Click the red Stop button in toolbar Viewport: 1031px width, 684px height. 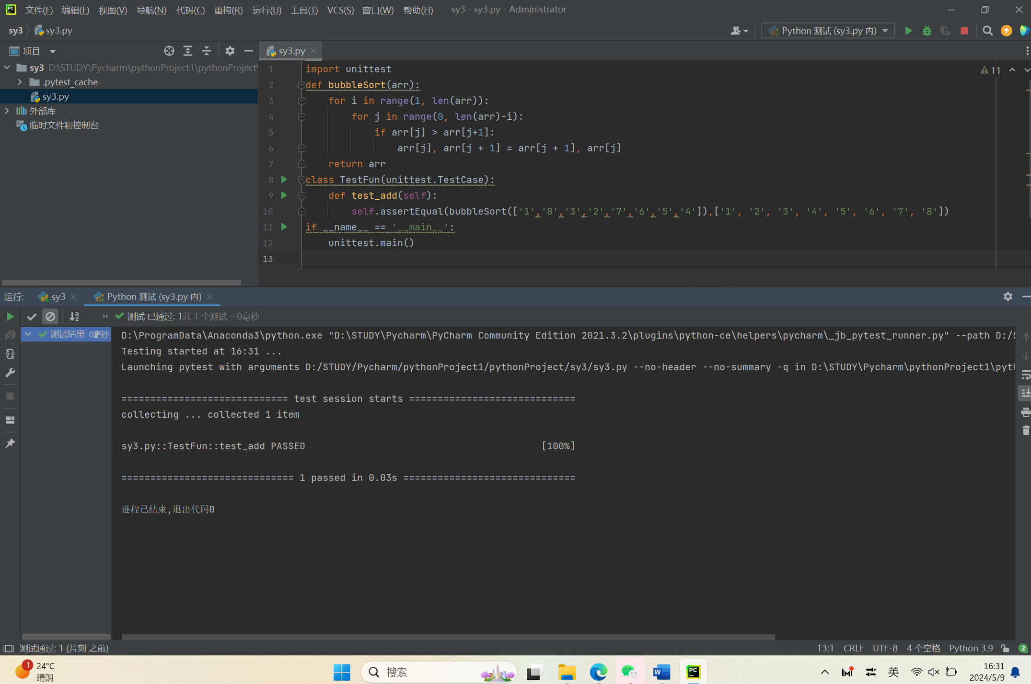coord(964,31)
